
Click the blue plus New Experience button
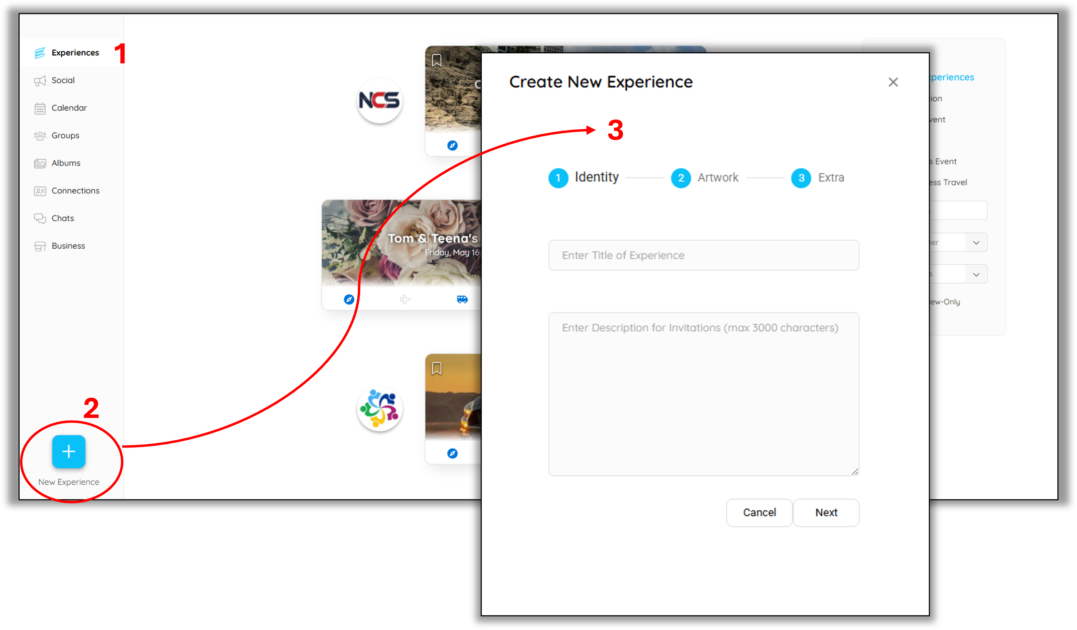68,452
